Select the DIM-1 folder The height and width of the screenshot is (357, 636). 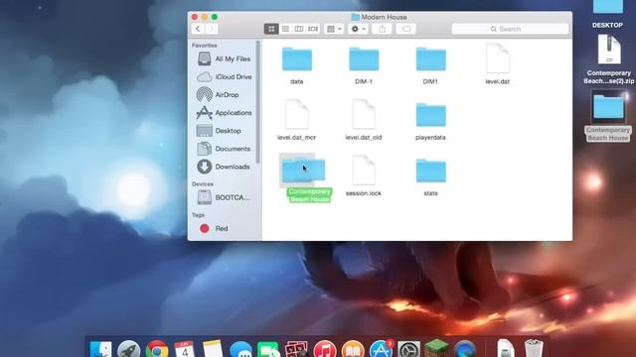tap(364, 59)
